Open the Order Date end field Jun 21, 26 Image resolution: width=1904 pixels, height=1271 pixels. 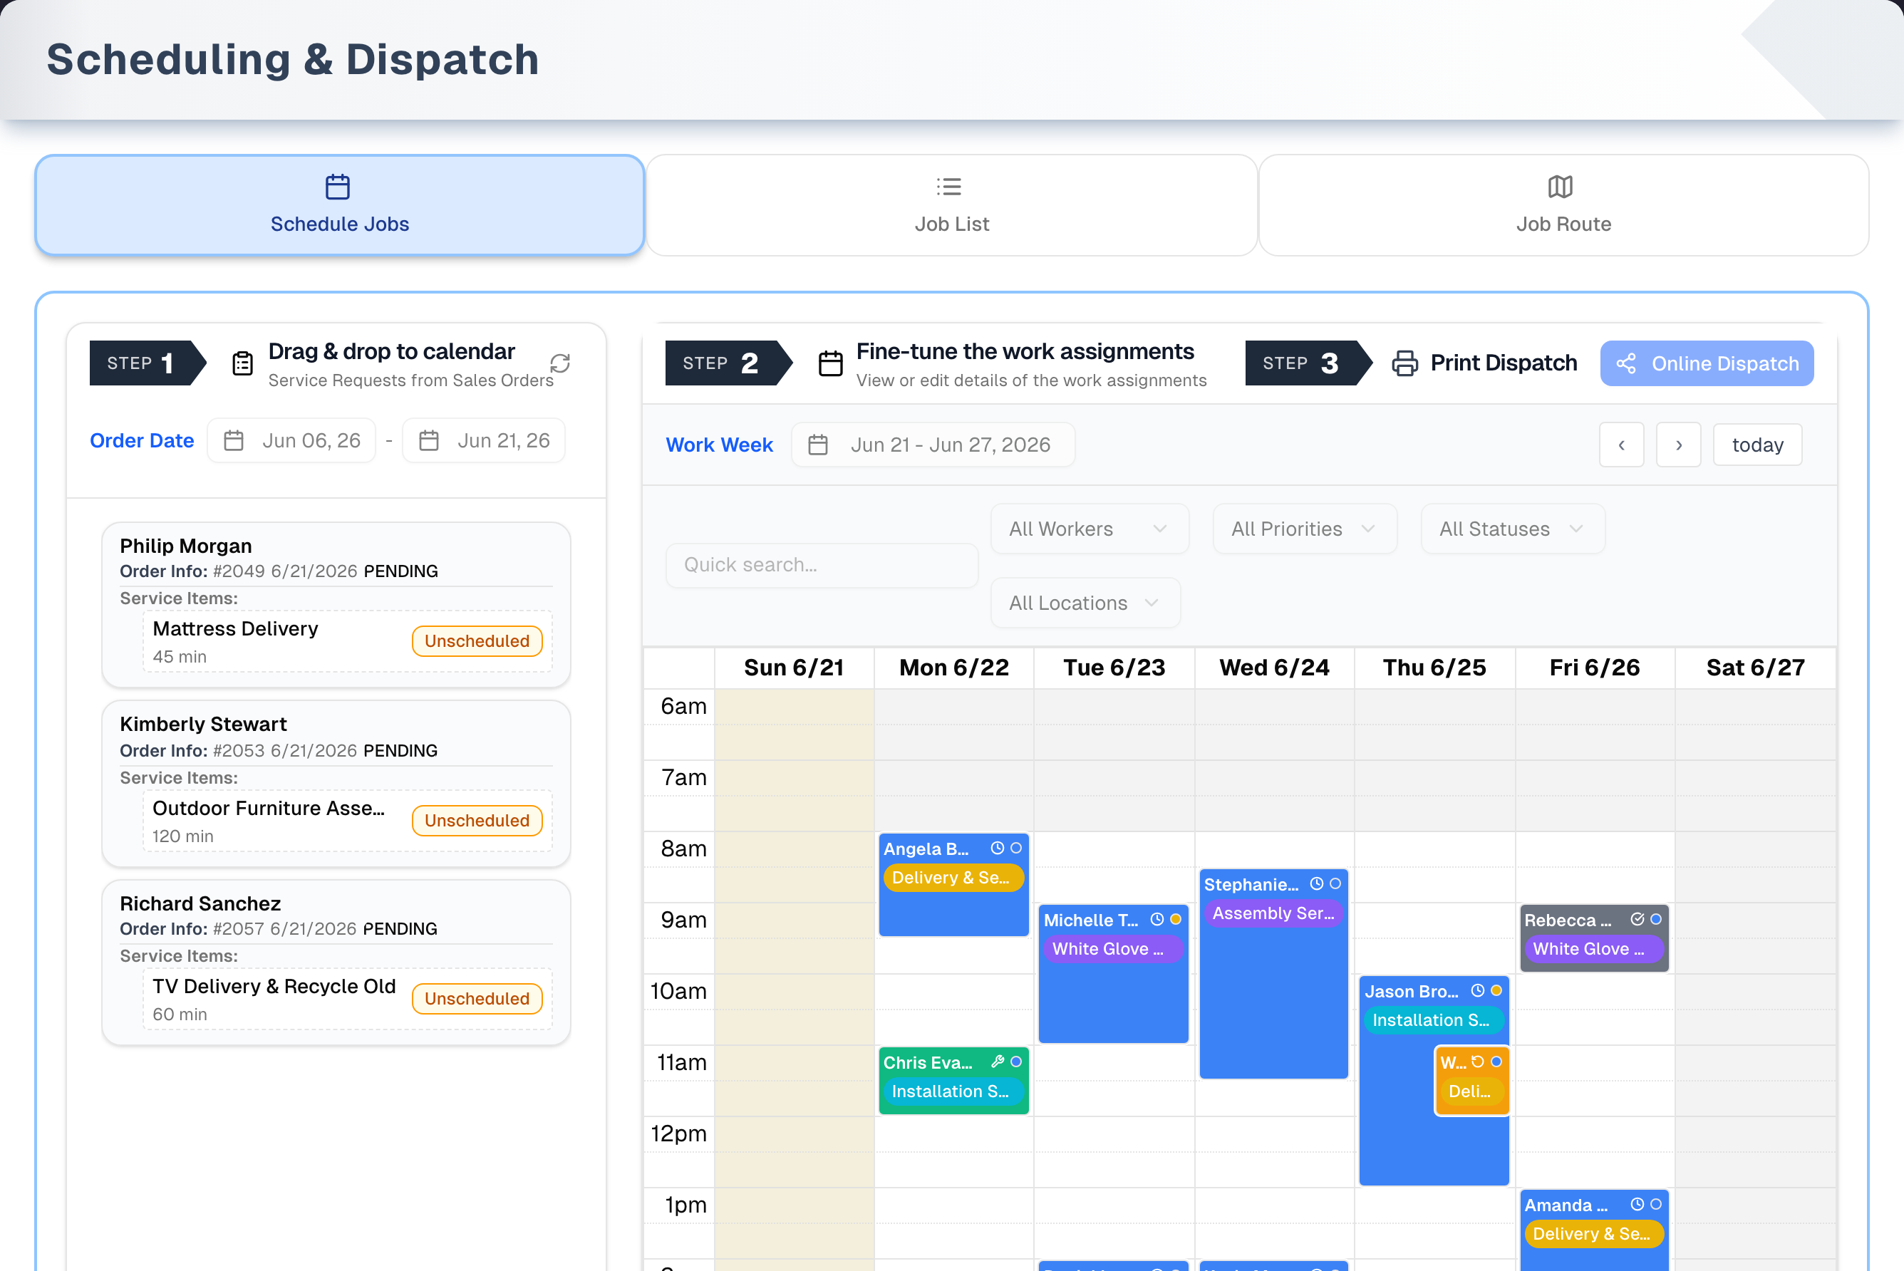484,440
